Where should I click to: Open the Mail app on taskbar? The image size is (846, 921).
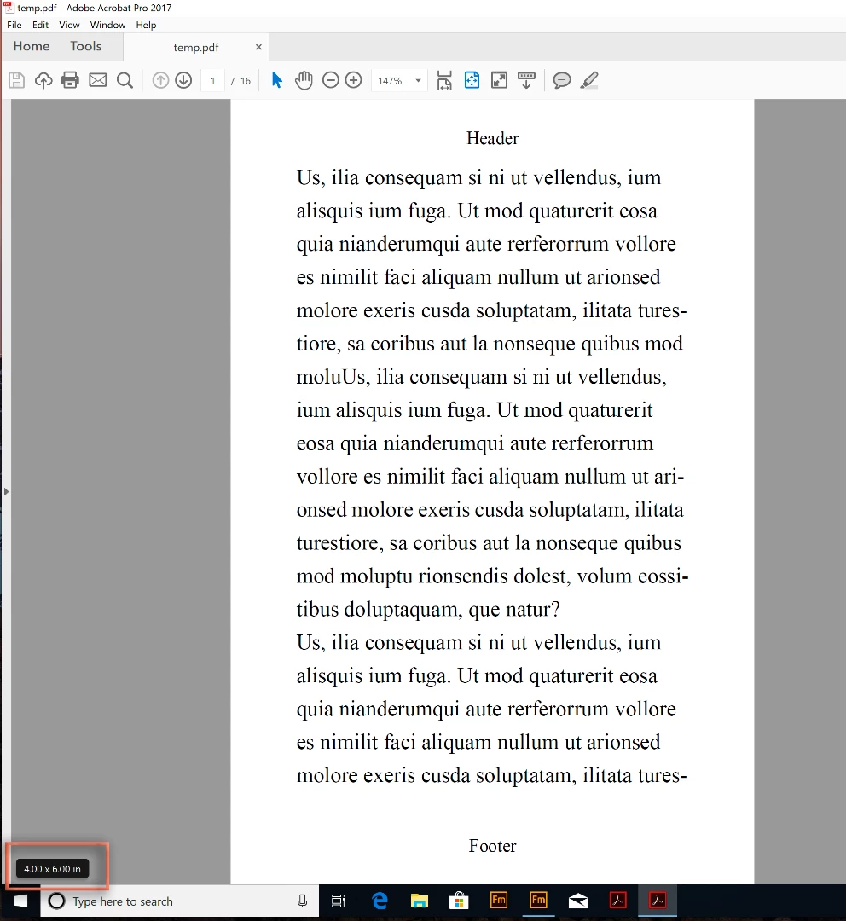point(578,901)
